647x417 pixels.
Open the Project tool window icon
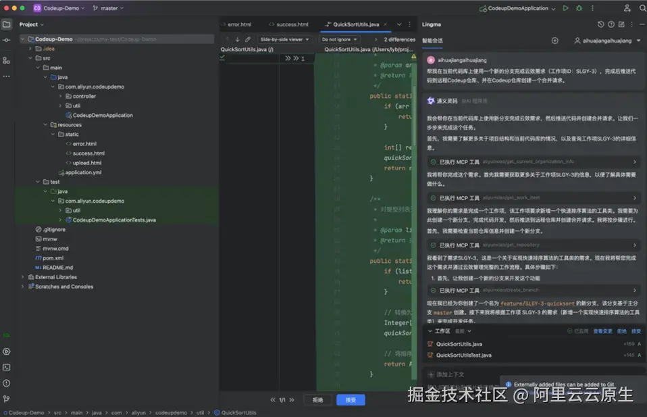click(x=7, y=24)
